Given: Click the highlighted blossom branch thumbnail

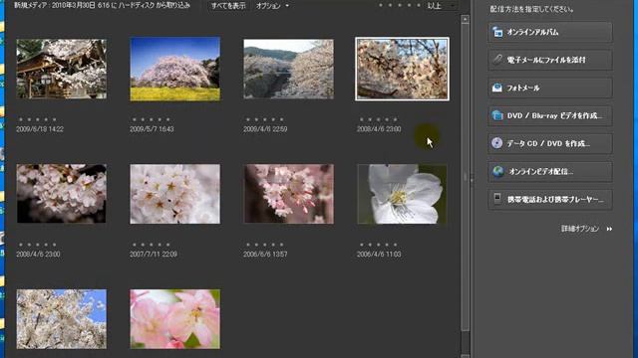Looking at the screenshot, I should (402, 69).
